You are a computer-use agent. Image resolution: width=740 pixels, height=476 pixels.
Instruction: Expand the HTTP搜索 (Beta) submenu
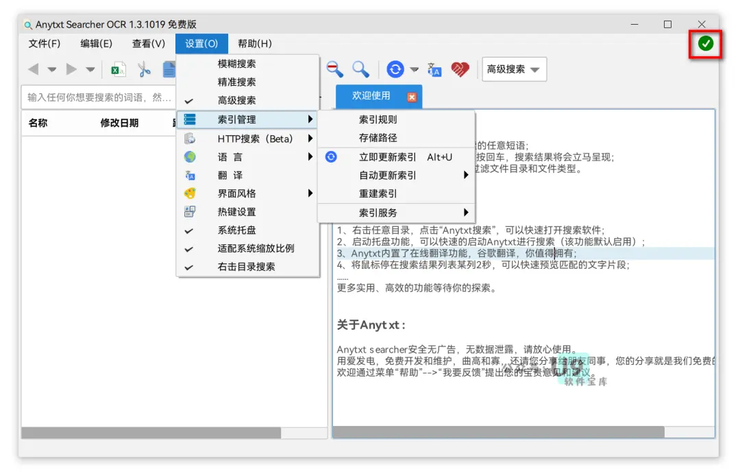pos(248,139)
